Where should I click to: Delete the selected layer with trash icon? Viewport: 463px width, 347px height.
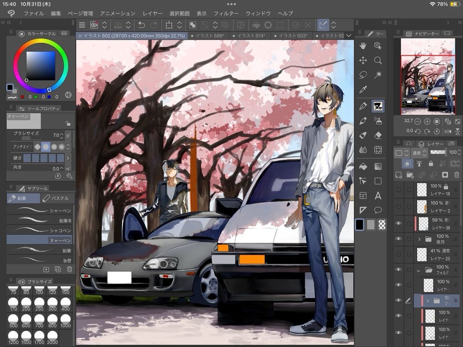[x=457, y=175]
